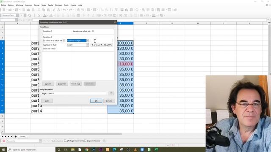The image size is (271, 152).
Task: Click the Rechercher search input field
Action: 22,141
